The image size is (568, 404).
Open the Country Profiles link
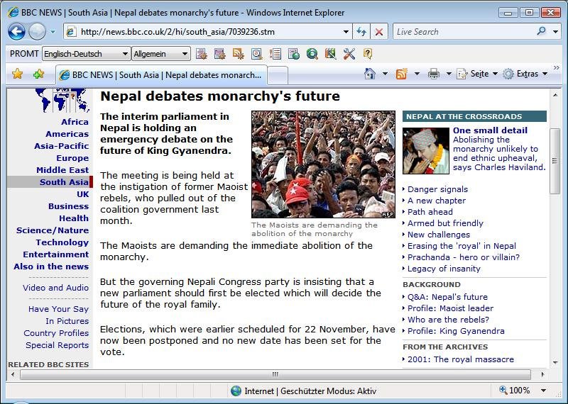click(56, 333)
